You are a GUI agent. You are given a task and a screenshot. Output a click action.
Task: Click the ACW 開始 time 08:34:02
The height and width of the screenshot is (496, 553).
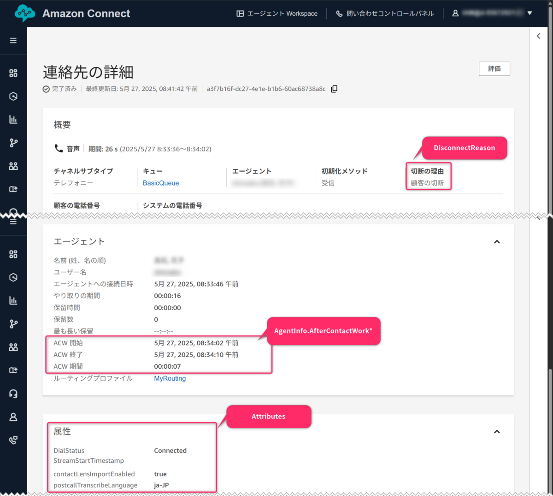point(196,343)
